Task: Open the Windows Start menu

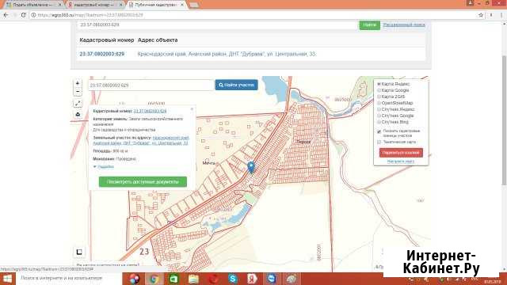Action: pos(7,279)
